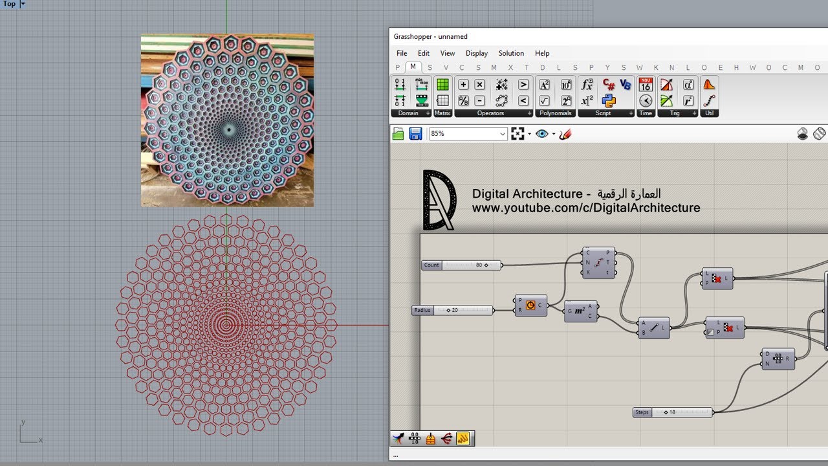Toggle the highlighted yellow widget button
The width and height of the screenshot is (828, 466).
(463, 439)
